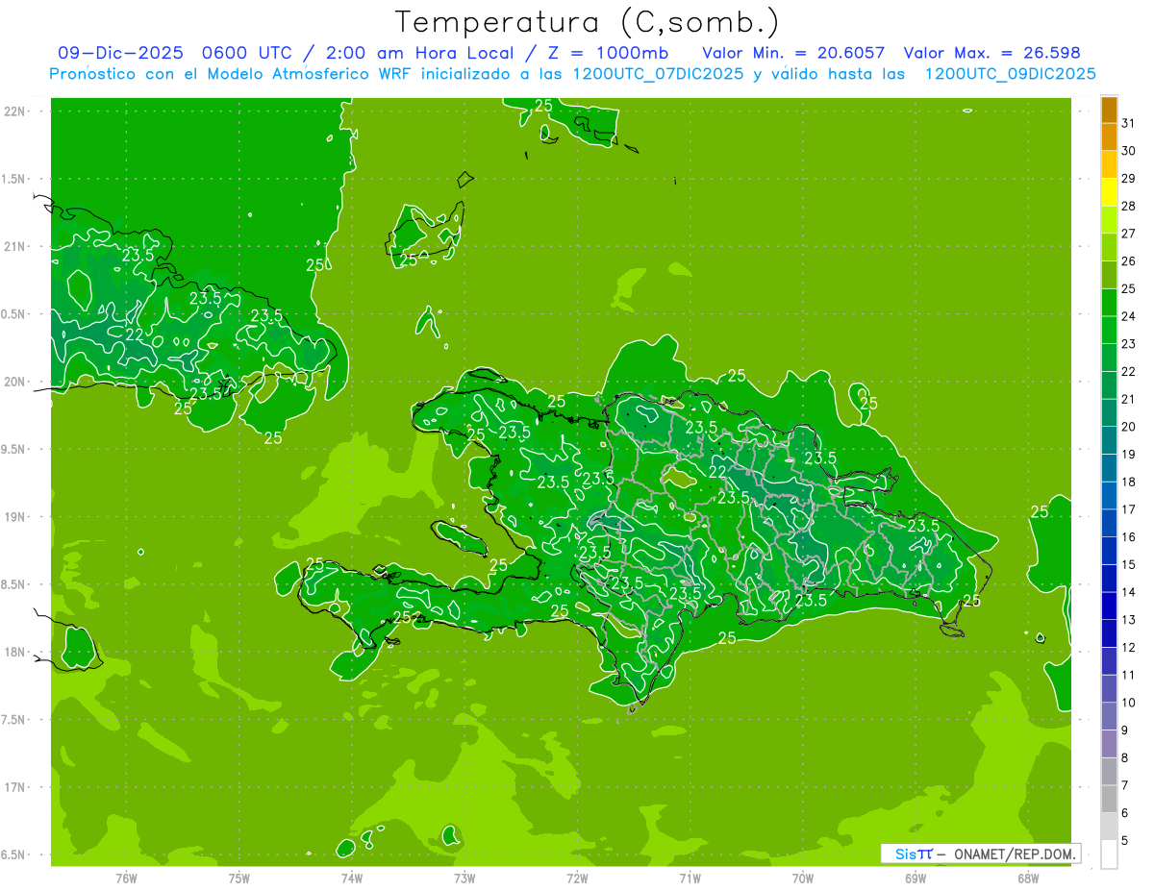Click the legend value 26 on the color bar
1154x891 pixels.
[1128, 260]
